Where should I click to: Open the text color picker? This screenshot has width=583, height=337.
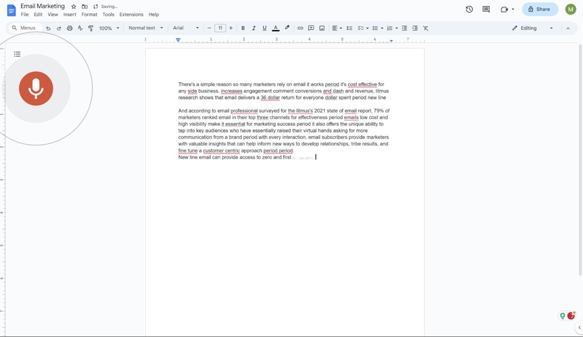tap(276, 28)
